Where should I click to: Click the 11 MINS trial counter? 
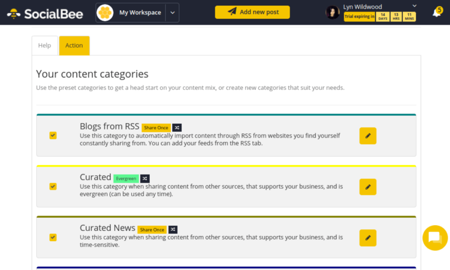point(409,17)
